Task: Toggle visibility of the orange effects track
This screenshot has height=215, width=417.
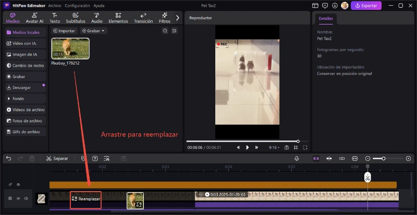Action: [x=18, y=184]
